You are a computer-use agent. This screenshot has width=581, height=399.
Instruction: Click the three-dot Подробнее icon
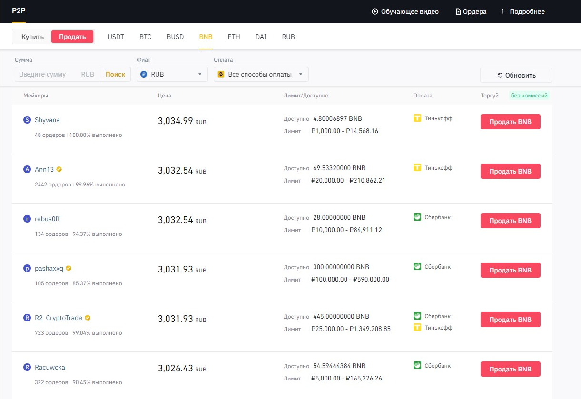[x=502, y=11]
